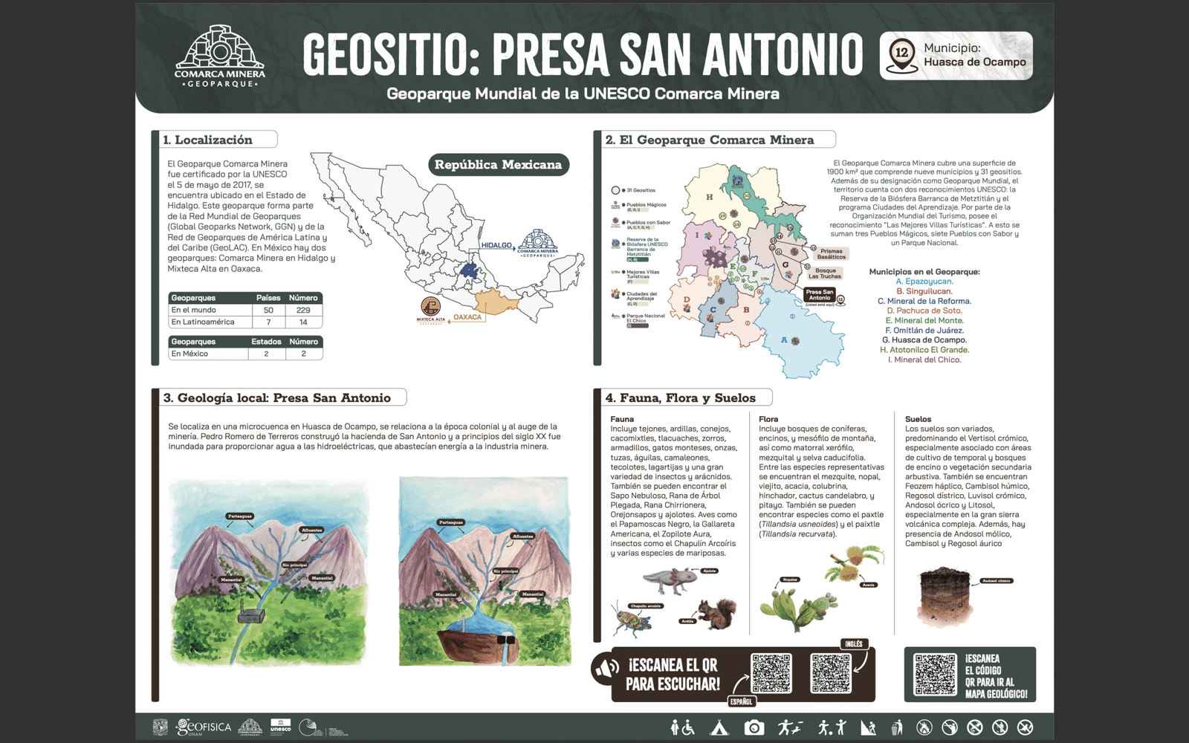Select the Español QR code
1189x743 pixels.
[x=771, y=673]
